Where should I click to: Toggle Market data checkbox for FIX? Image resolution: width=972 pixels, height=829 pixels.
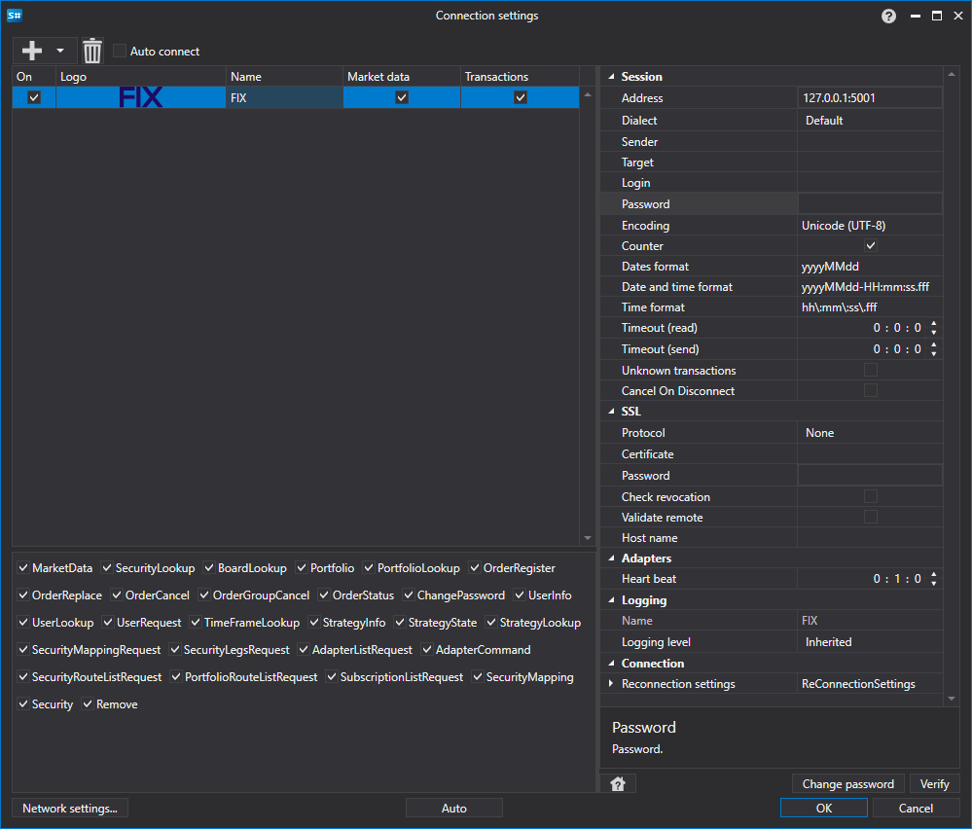(402, 97)
